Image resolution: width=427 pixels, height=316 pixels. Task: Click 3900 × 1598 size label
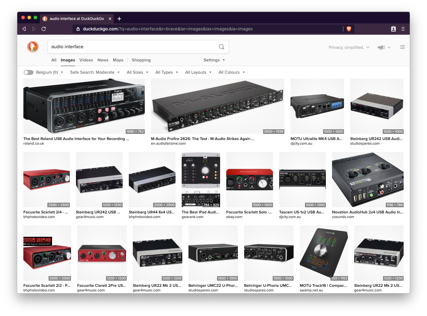pos(274,131)
